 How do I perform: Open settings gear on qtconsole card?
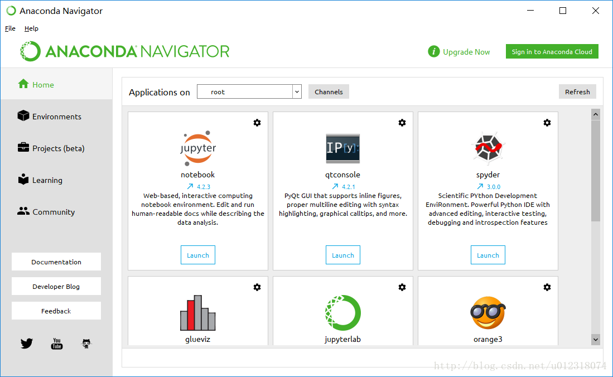pos(402,123)
